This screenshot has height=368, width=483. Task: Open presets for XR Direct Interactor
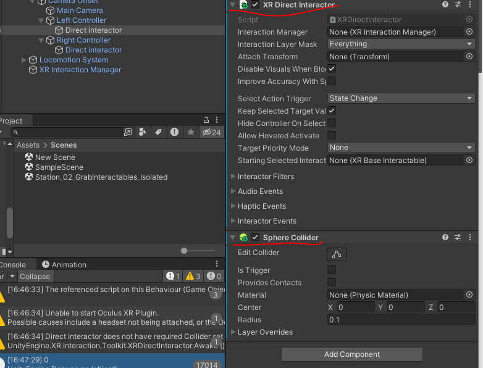pyautogui.click(x=458, y=4)
